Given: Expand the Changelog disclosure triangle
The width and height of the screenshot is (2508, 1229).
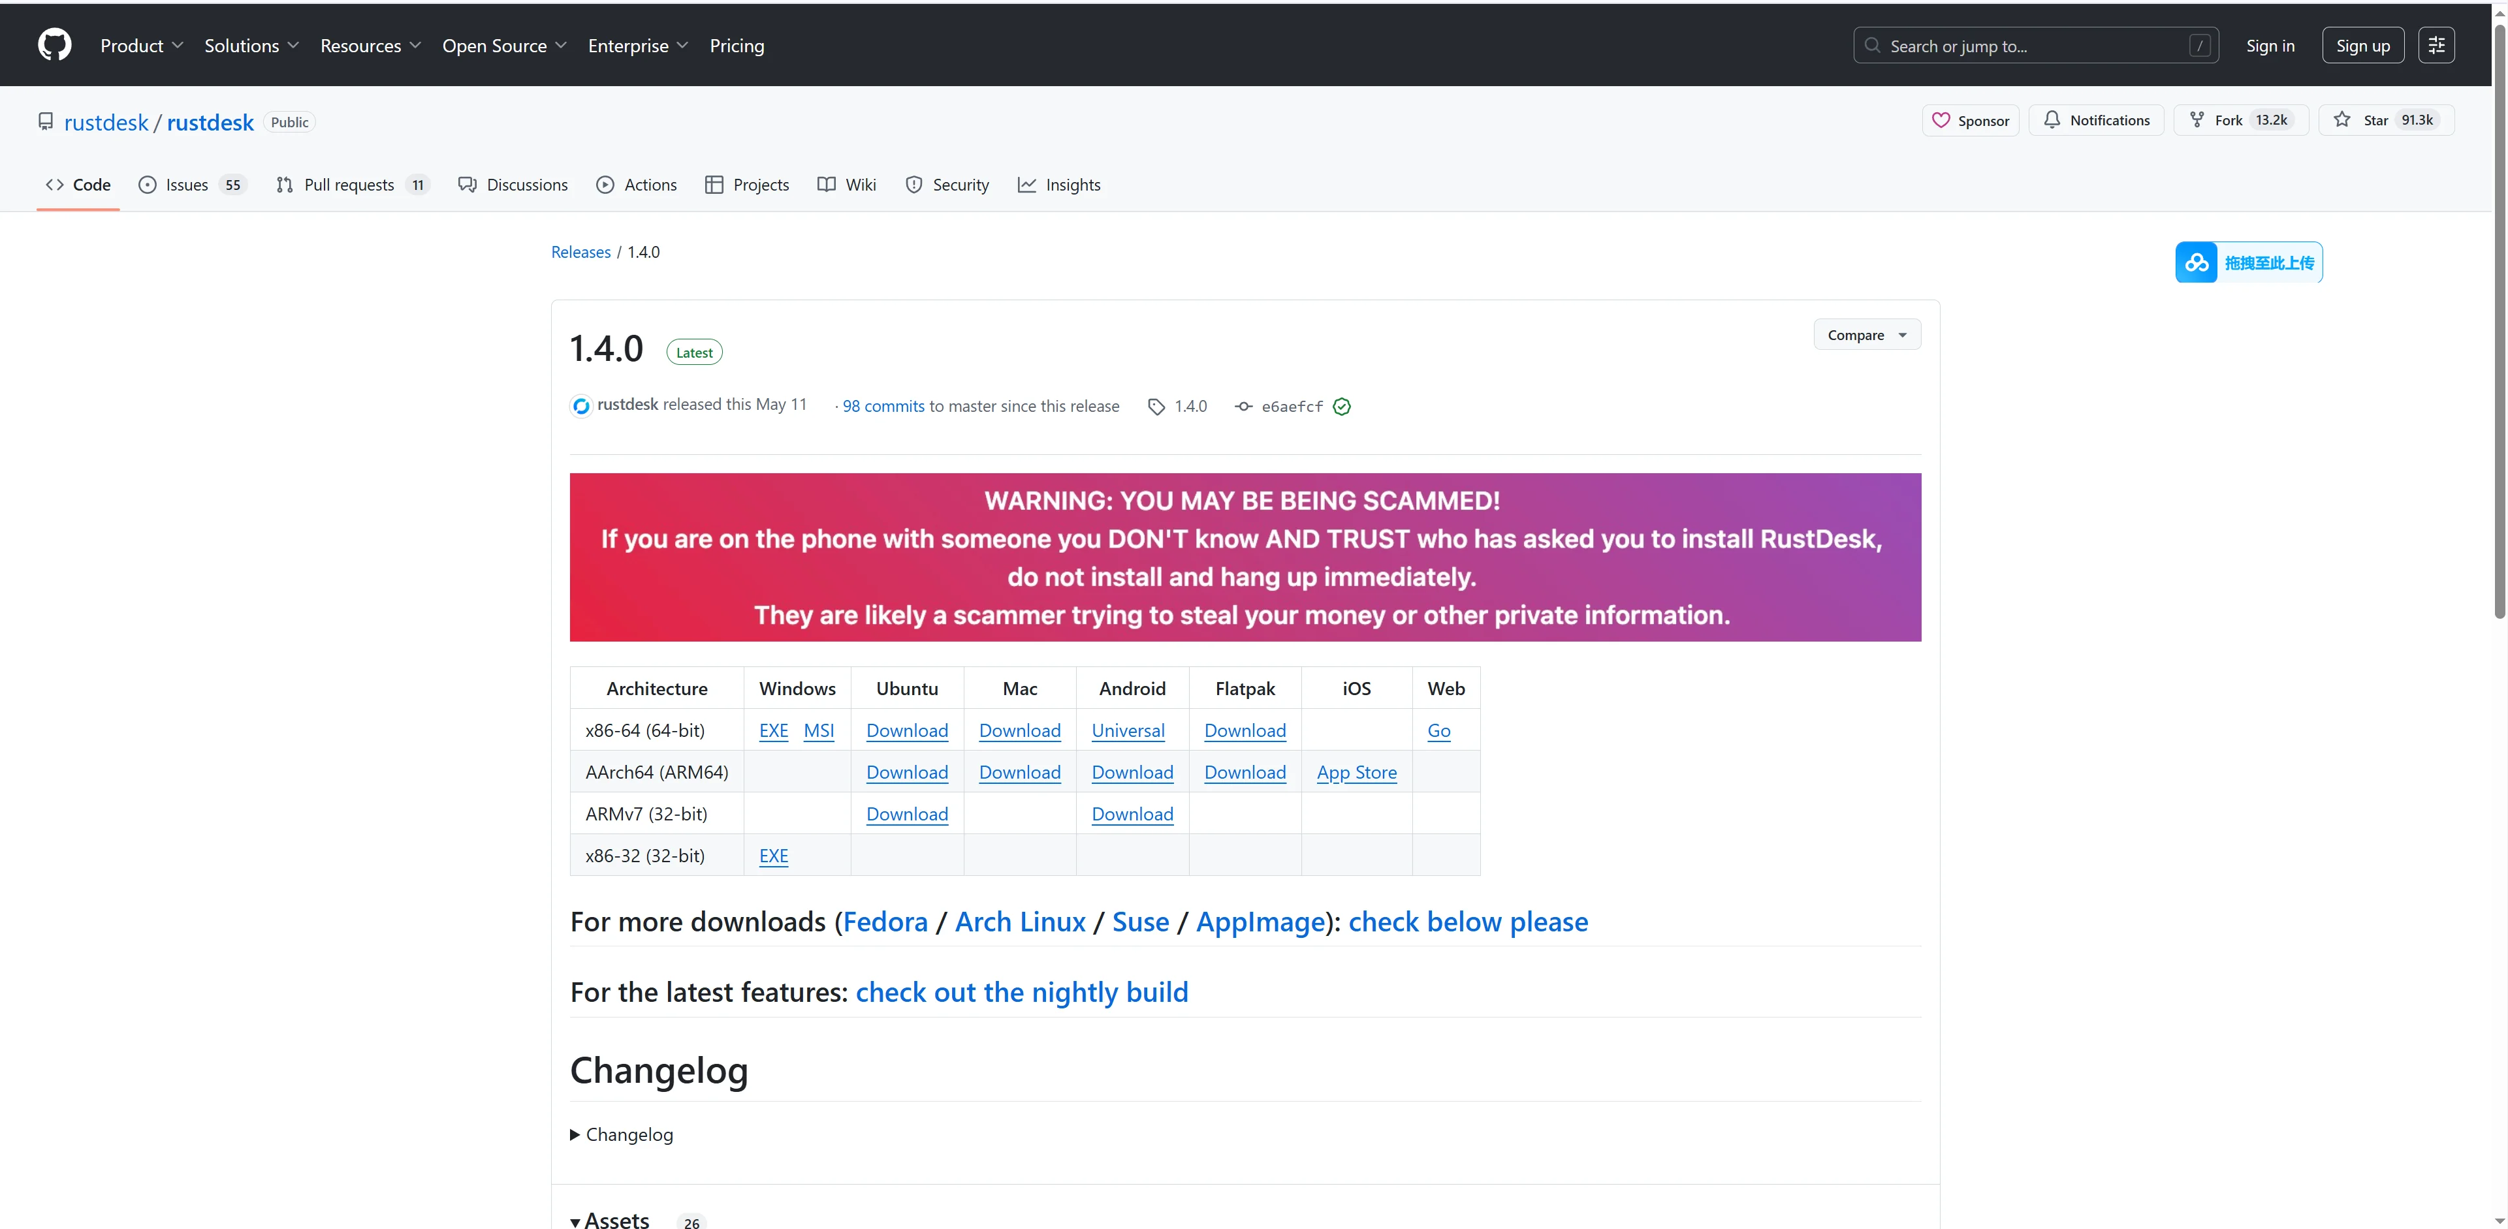Looking at the screenshot, I should click(x=575, y=1134).
